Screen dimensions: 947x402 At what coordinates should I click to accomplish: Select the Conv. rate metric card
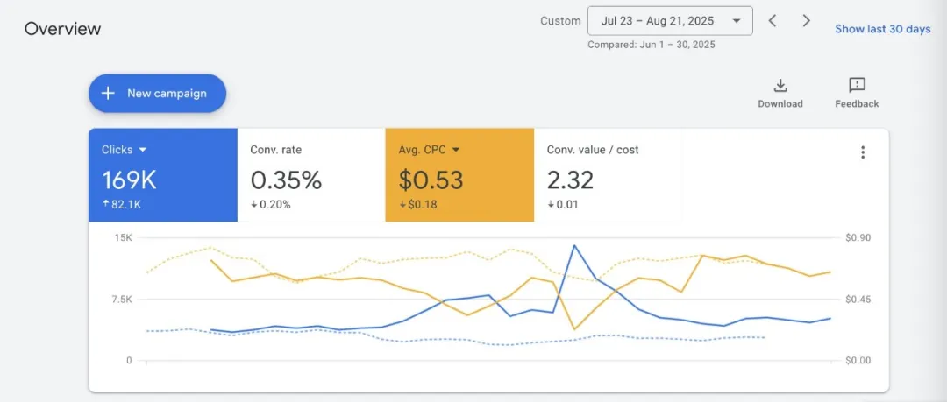(x=310, y=174)
